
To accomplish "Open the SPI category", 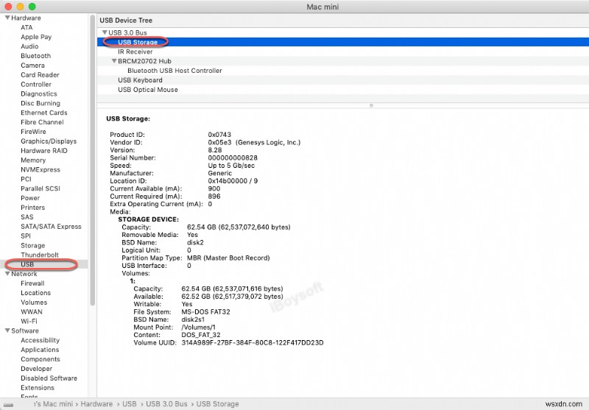I will click(26, 236).
